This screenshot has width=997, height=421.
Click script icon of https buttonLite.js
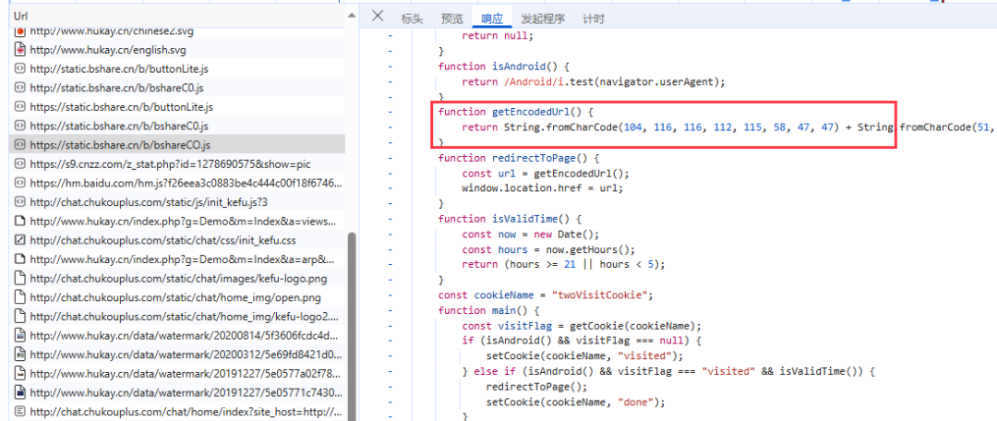(19, 107)
